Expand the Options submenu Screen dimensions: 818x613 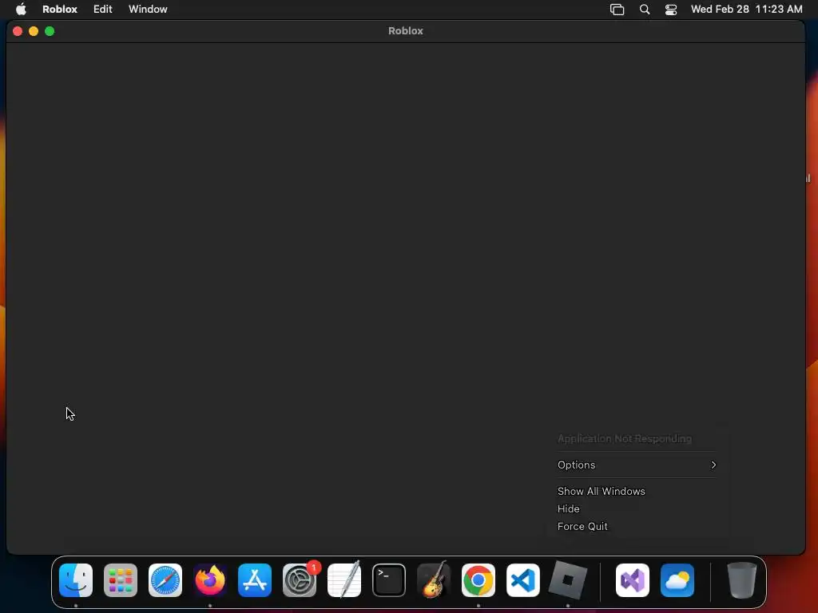[637, 465]
